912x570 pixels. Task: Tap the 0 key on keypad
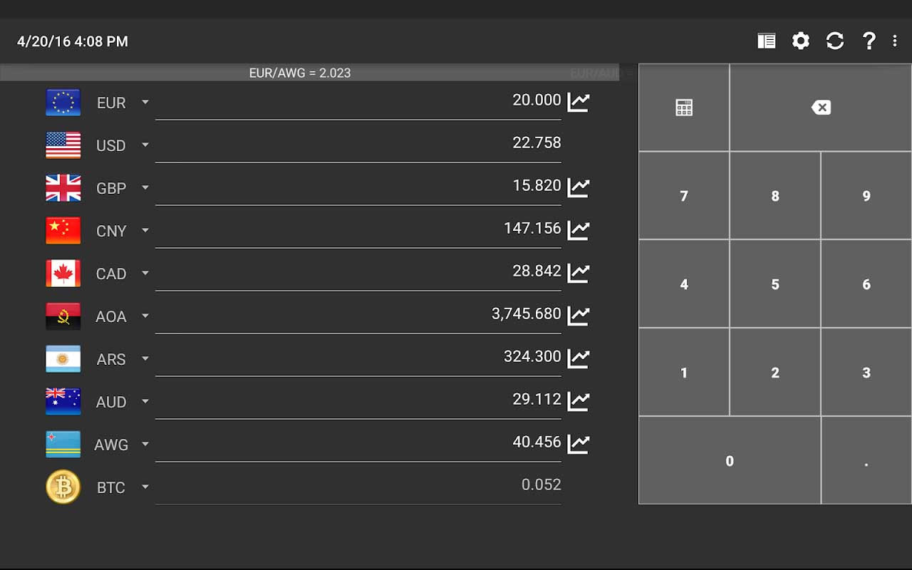[730, 461]
